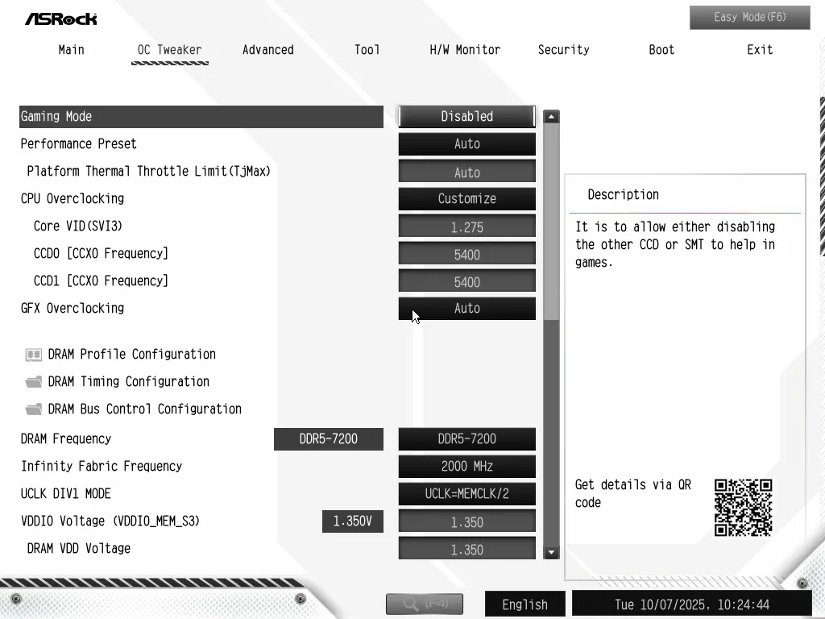This screenshot has width=825, height=619.
Task: Click the ASRock logo
Action: 60,19
